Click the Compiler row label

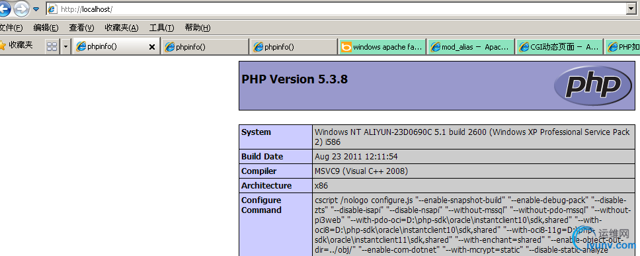pyautogui.click(x=259, y=171)
